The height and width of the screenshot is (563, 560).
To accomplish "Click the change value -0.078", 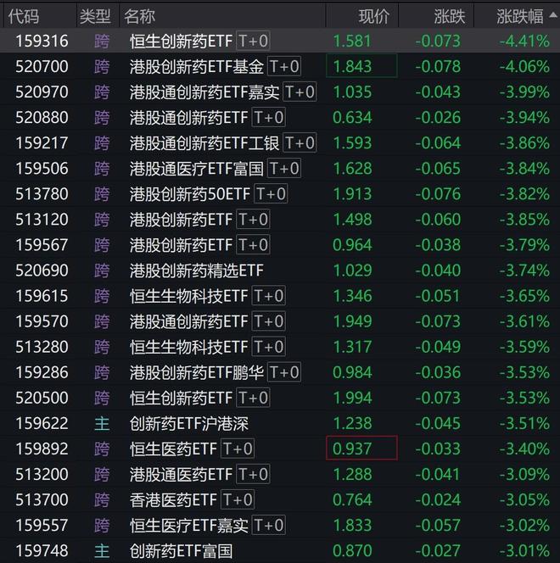I will [438, 66].
